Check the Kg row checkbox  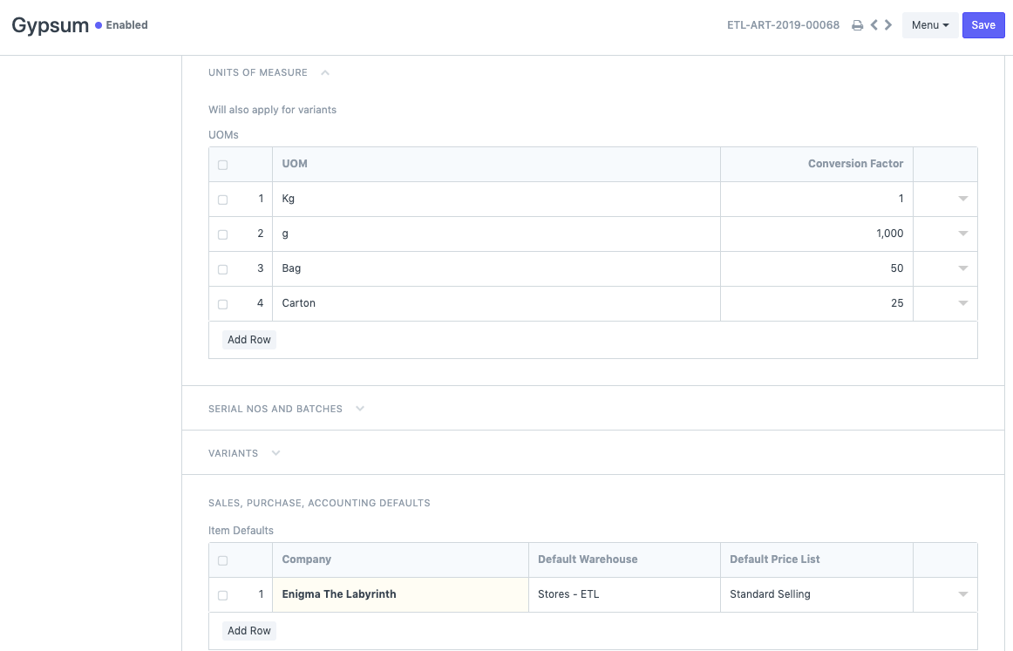(223, 200)
